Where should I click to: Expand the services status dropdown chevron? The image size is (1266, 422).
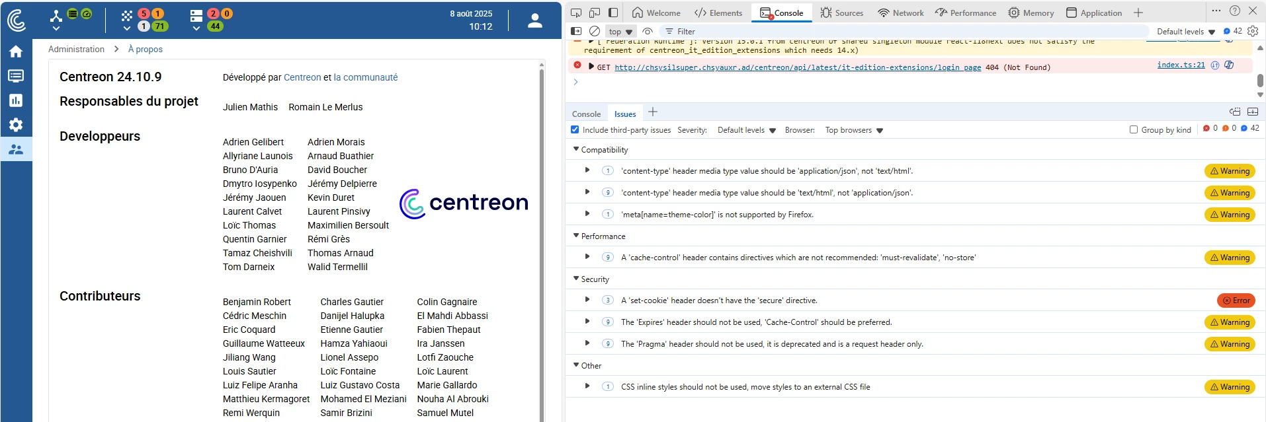(127, 28)
